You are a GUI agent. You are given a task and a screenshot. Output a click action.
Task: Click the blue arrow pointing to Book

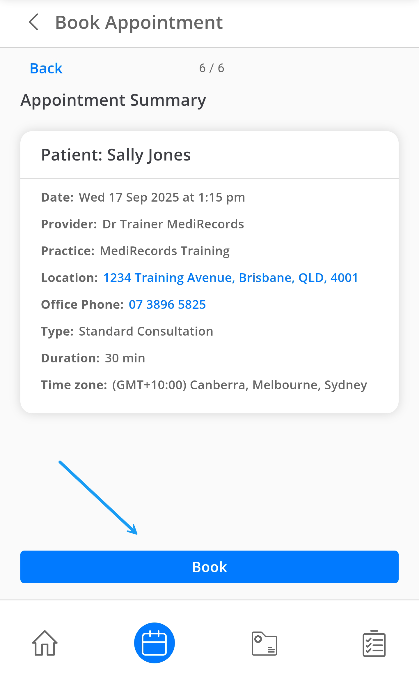coord(98,498)
